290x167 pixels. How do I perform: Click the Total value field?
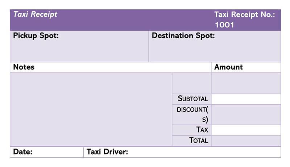[x=246, y=141]
